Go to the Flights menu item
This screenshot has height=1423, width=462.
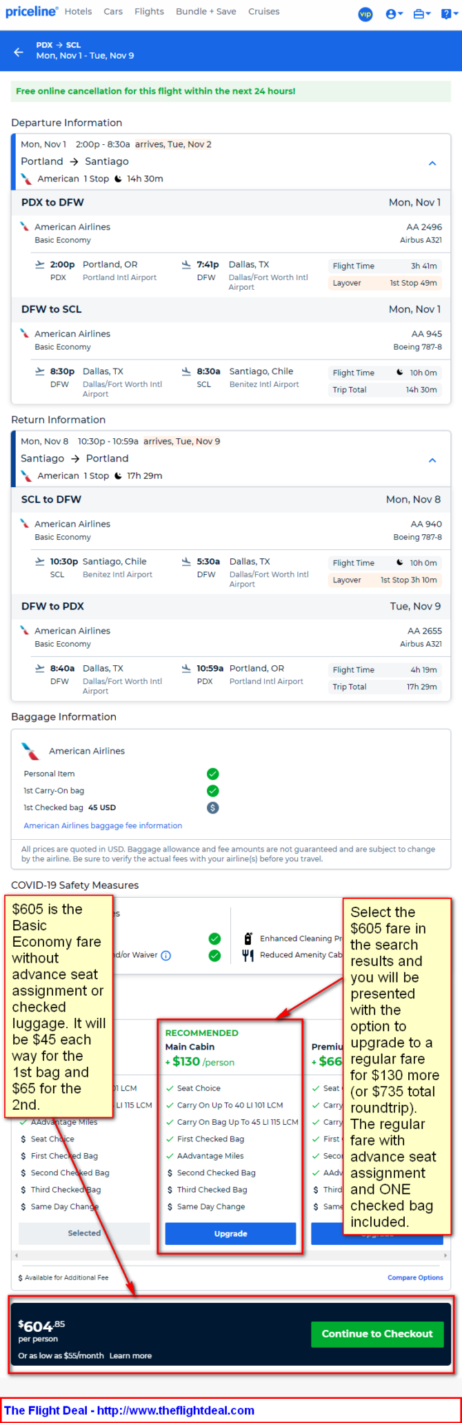(x=149, y=12)
